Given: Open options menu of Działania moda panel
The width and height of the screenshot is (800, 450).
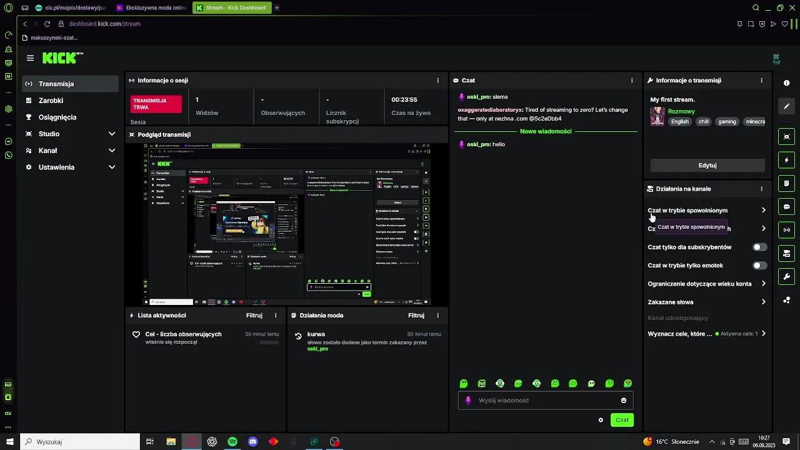Looking at the screenshot, I should (x=437, y=316).
